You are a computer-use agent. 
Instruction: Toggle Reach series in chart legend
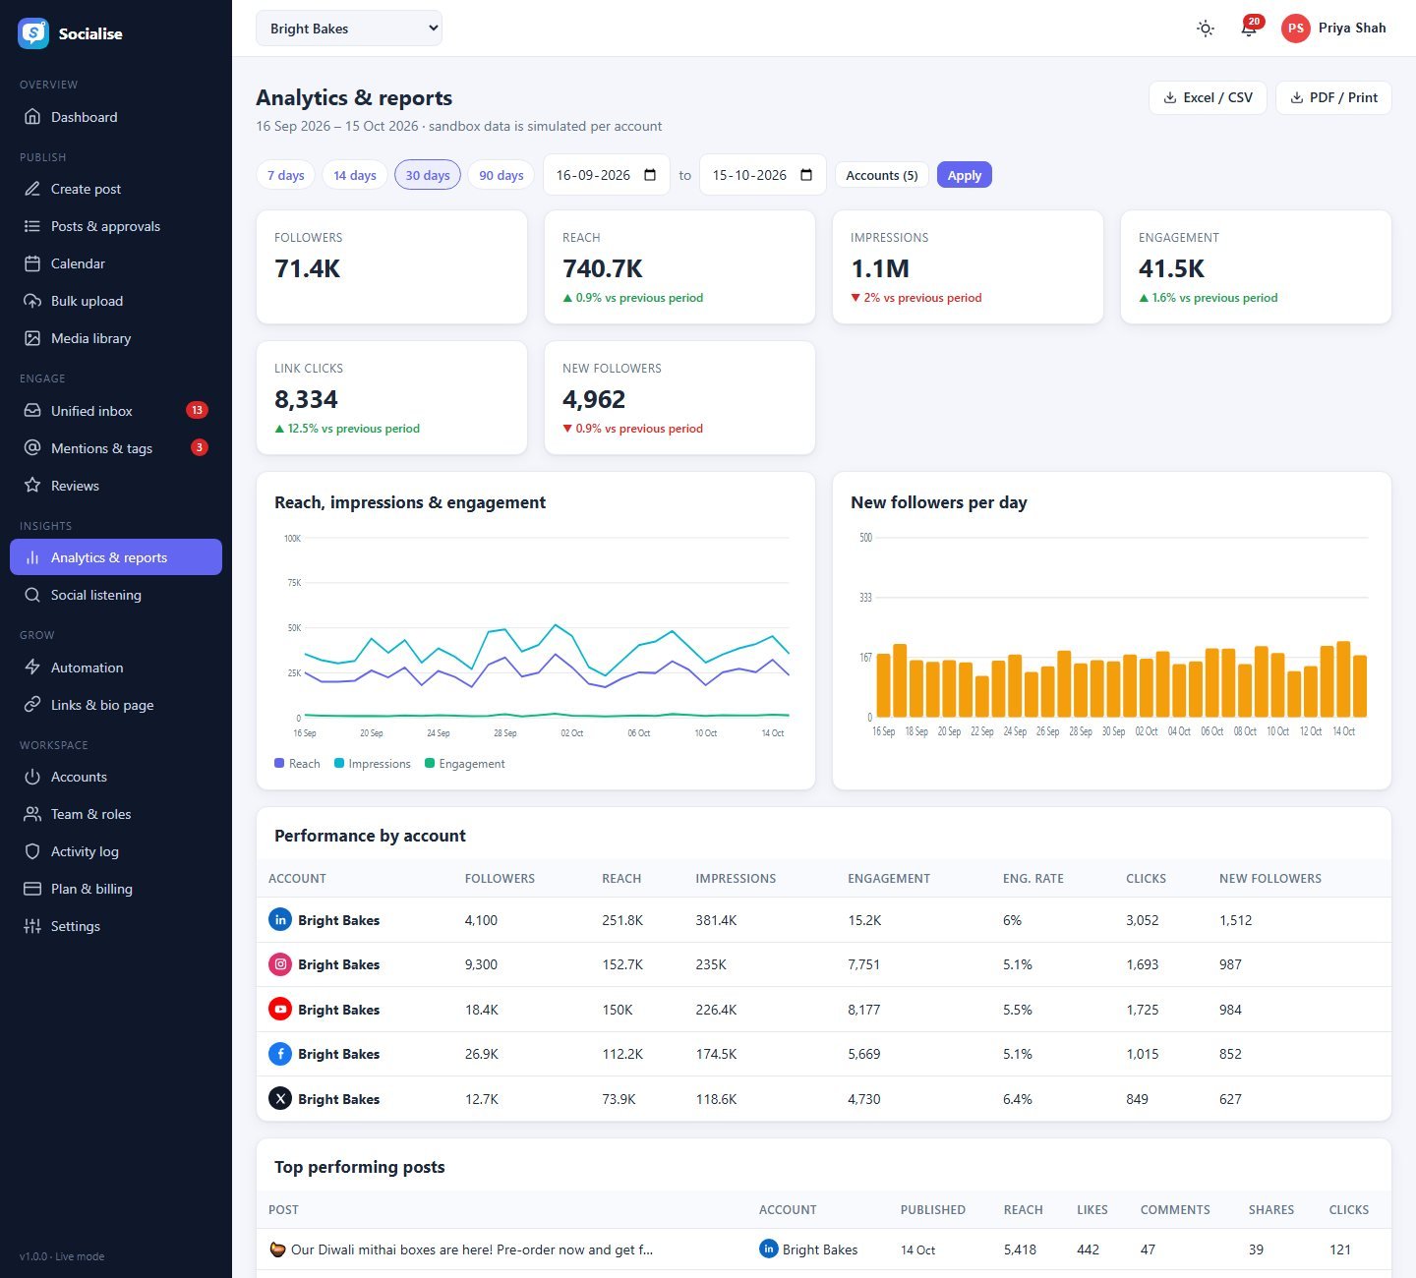(297, 764)
